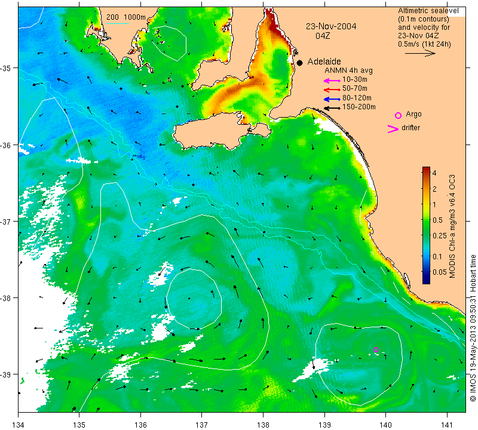This screenshot has height=430, width=478.
Task: Click the colorbar value 0.1 label
Action: click(437, 256)
